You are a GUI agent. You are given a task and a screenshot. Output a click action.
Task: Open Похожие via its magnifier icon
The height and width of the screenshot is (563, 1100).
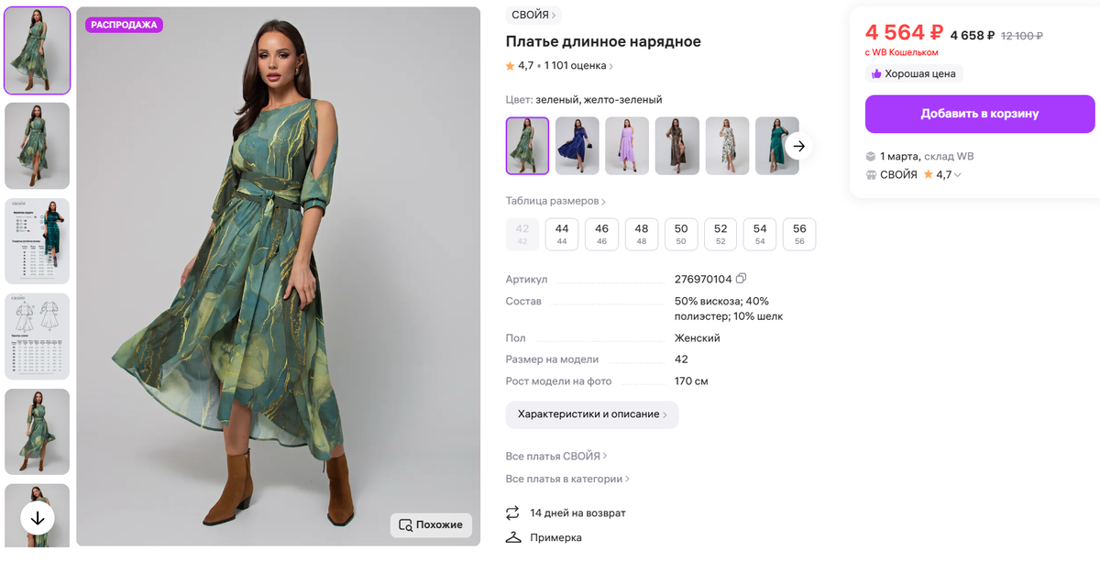pos(404,525)
